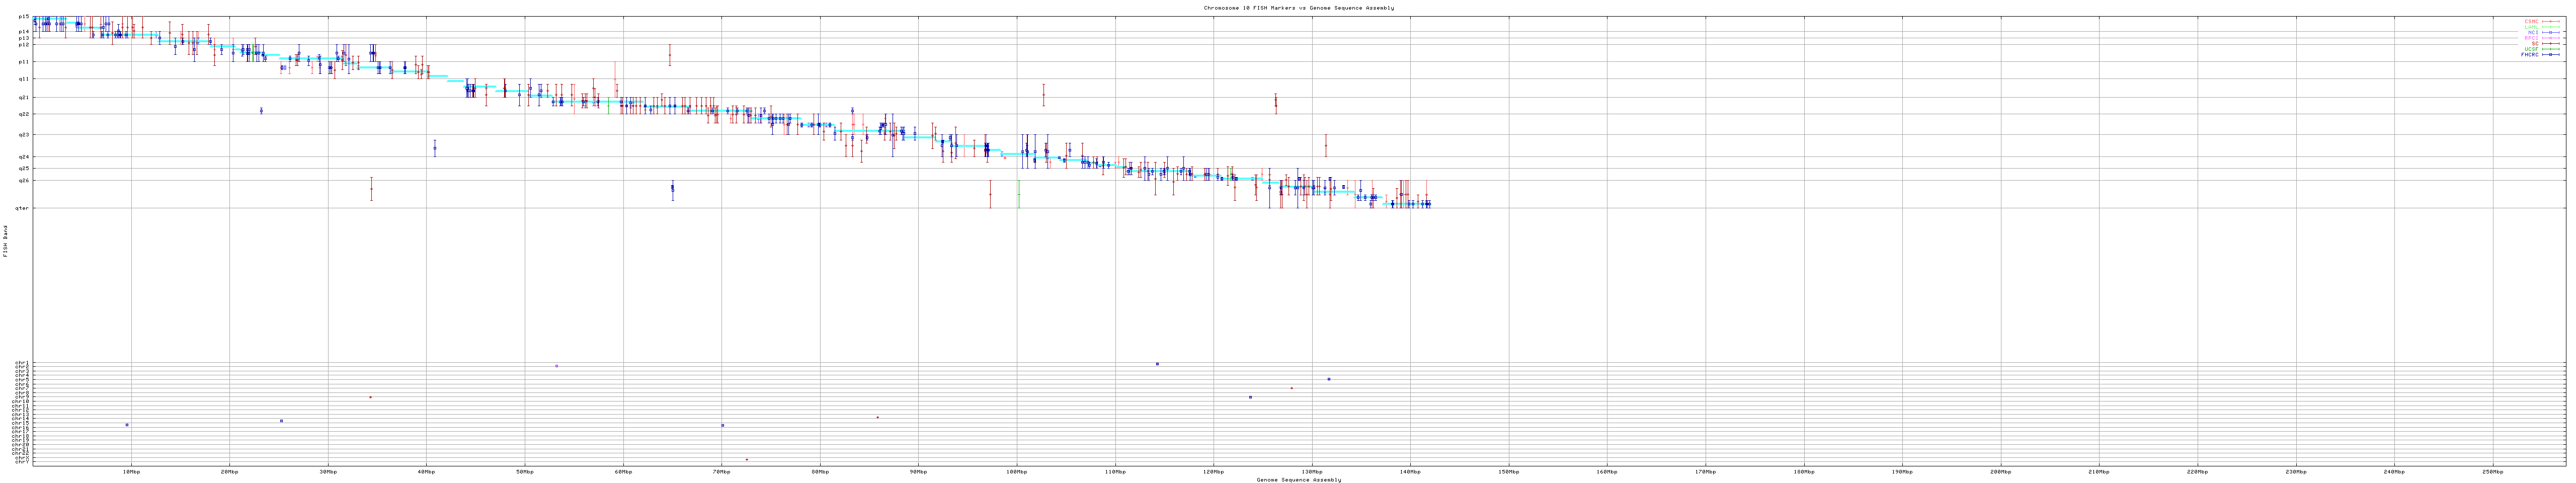Viewport: 2576px width, 483px height.
Task: Select the 100Mbp x-axis tick label
Action: point(1016,471)
